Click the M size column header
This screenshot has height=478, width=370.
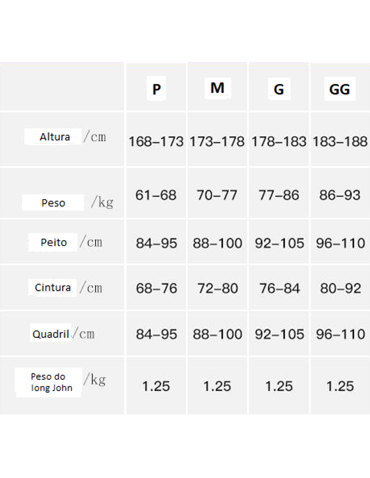(x=217, y=88)
